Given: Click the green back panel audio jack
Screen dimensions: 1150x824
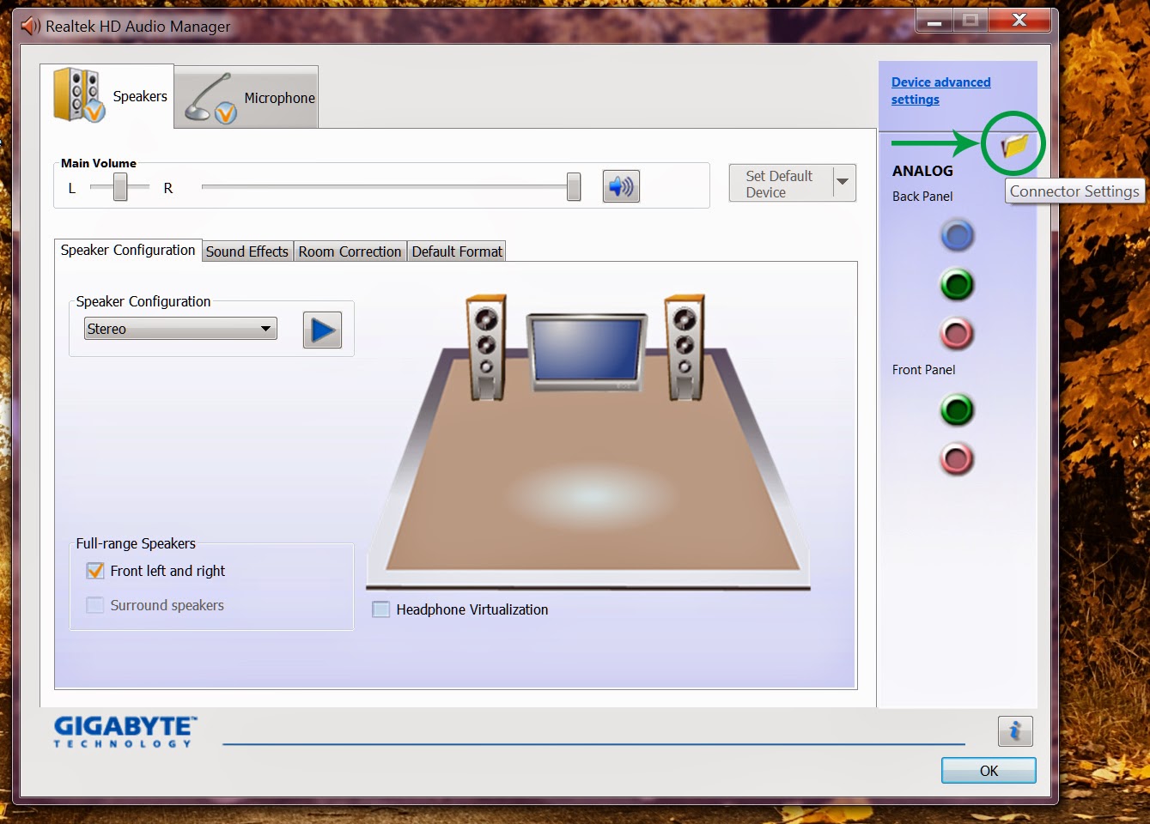Looking at the screenshot, I should 957,284.
